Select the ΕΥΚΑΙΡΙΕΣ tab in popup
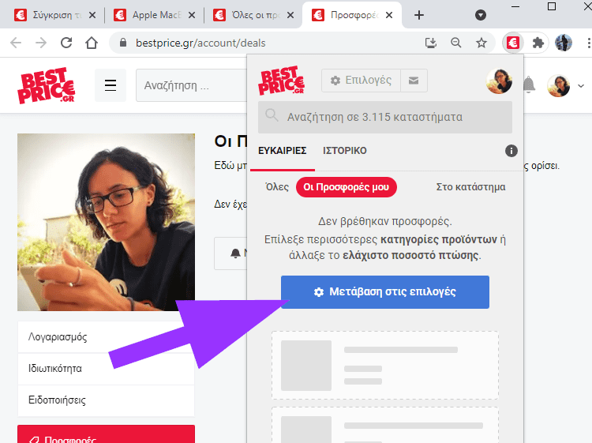The height and width of the screenshot is (443, 592). coord(283,151)
